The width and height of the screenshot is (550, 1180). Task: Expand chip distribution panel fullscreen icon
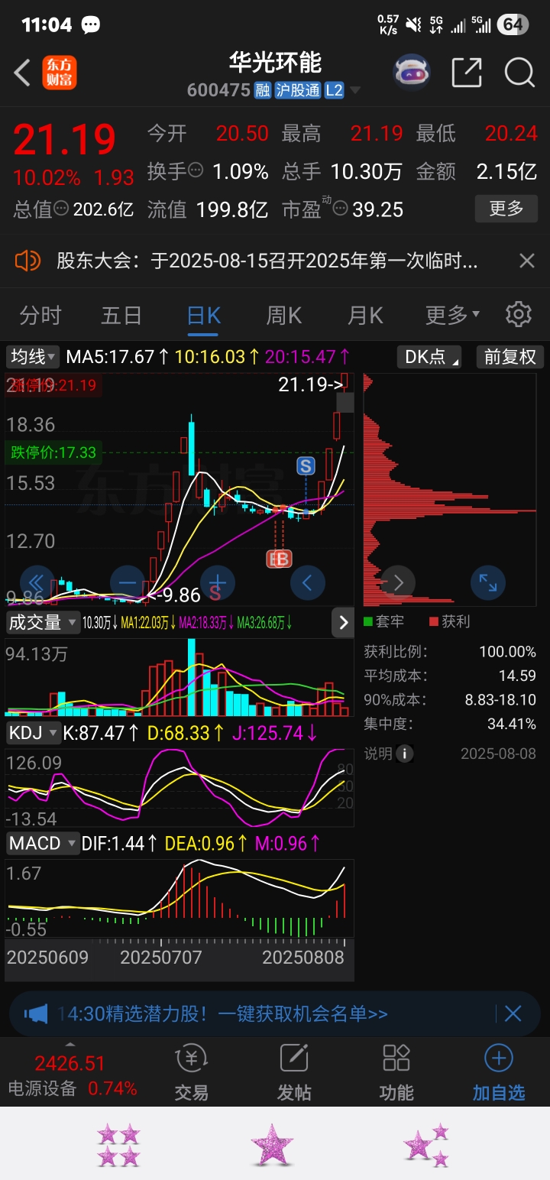[488, 583]
